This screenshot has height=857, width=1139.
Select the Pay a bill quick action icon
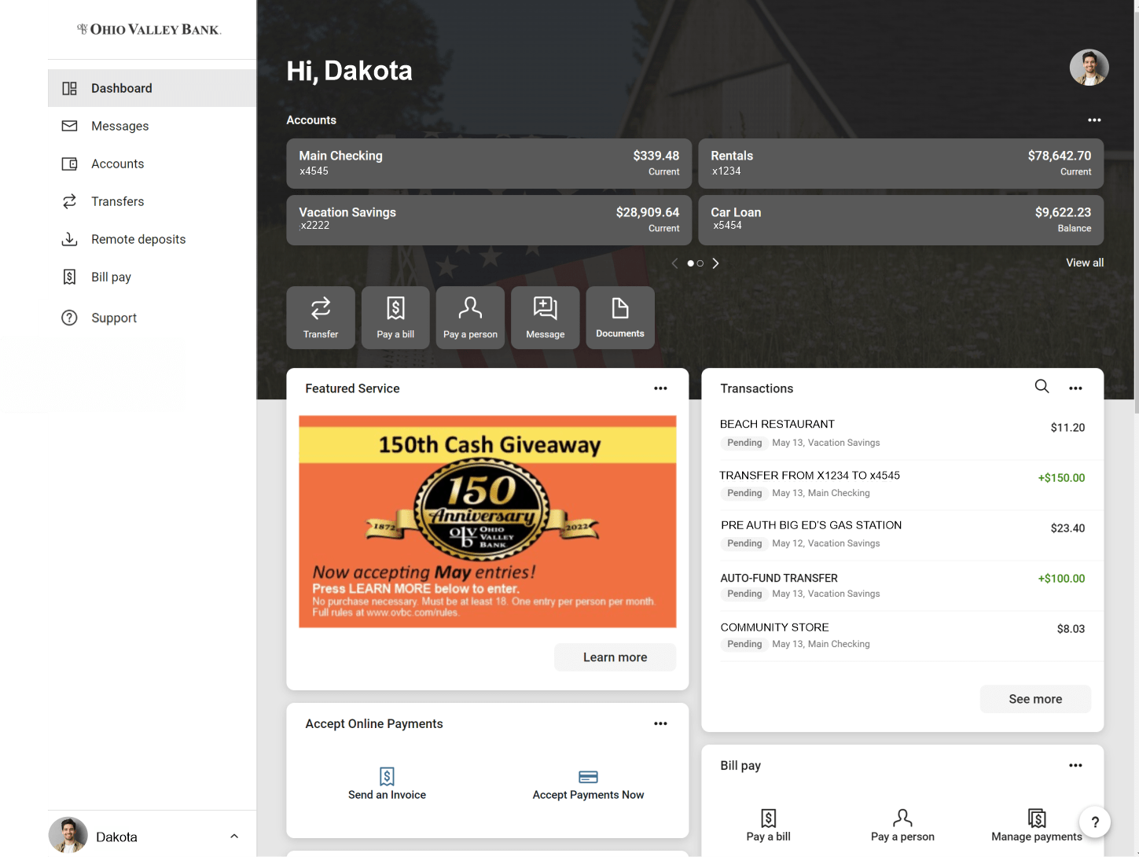click(x=395, y=317)
